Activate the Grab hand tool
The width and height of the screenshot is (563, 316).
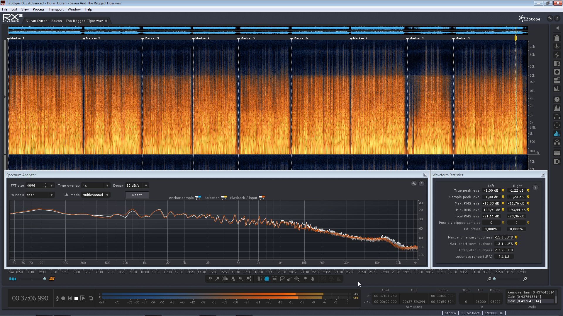click(x=312, y=279)
